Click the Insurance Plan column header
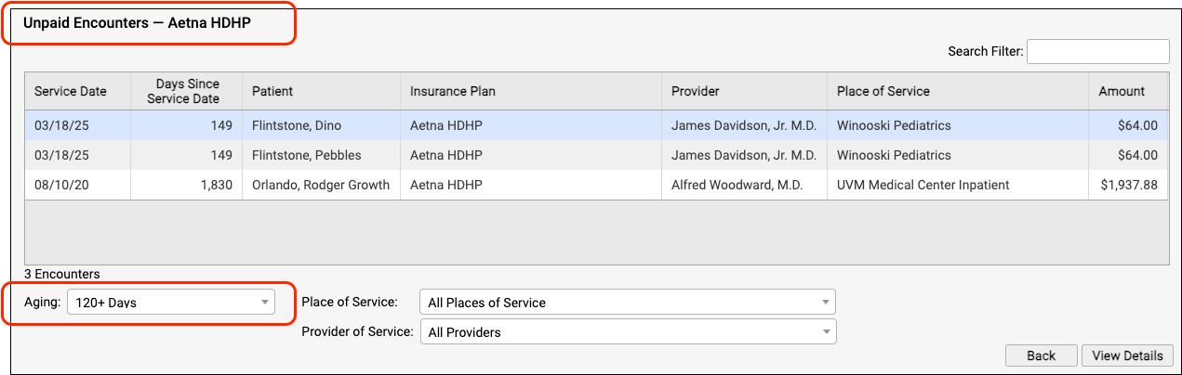This screenshot has width=1182, height=375. pos(531,91)
